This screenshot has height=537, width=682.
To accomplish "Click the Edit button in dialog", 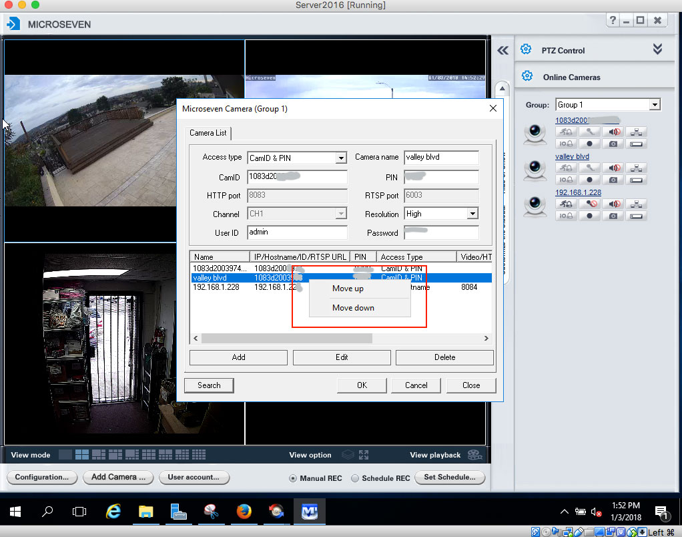I will (x=342, y=357).
